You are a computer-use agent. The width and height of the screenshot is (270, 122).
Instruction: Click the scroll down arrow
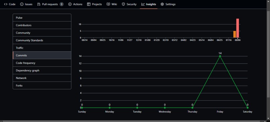[268, 119]
